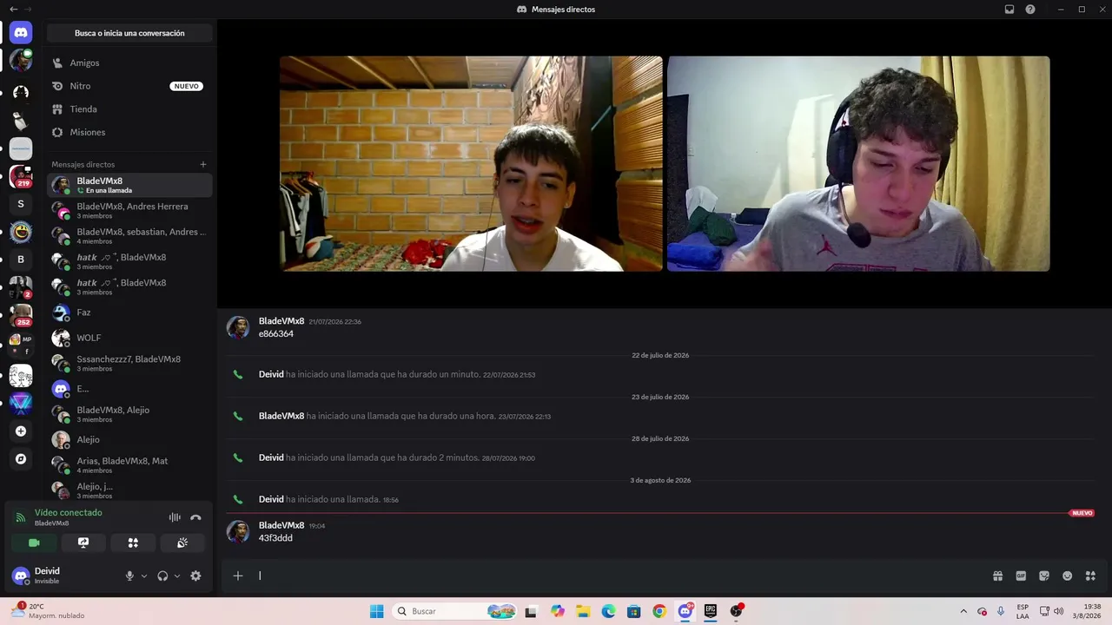Viewport: 1112px width, 625px height.
Task: Open group chat BladeVMx8, Andres Herrera
Action: point(129,210)
